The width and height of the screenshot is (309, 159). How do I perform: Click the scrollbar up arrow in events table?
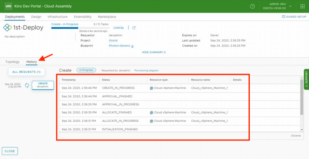click(302, 78)
